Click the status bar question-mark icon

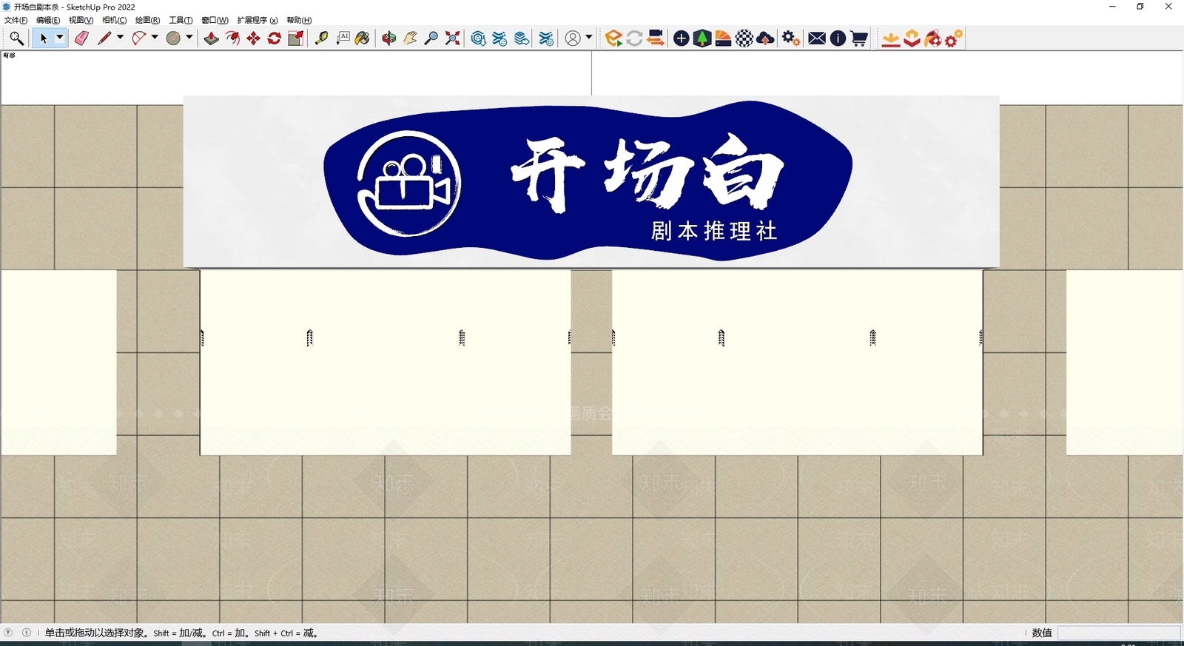click(x=8, y=633)
